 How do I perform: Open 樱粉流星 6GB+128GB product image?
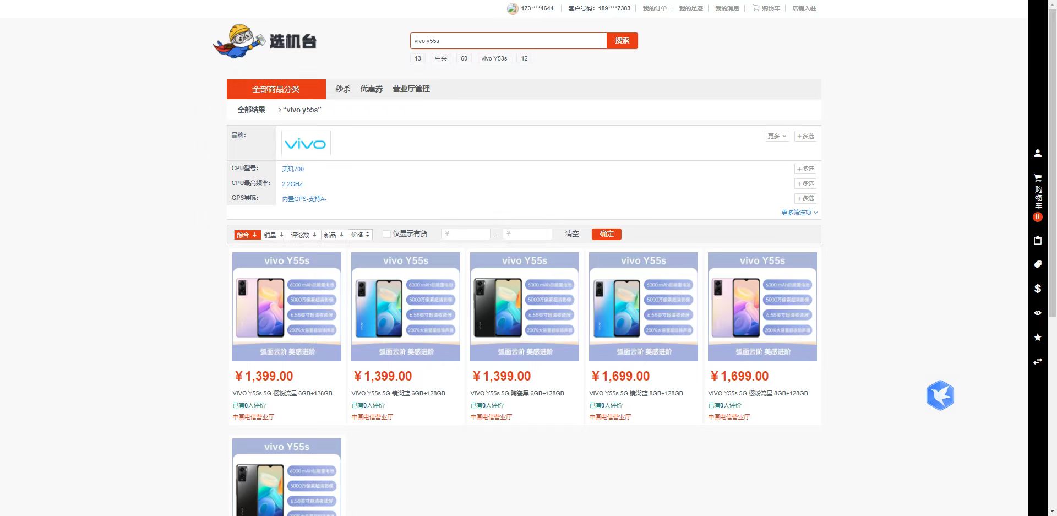287,307
